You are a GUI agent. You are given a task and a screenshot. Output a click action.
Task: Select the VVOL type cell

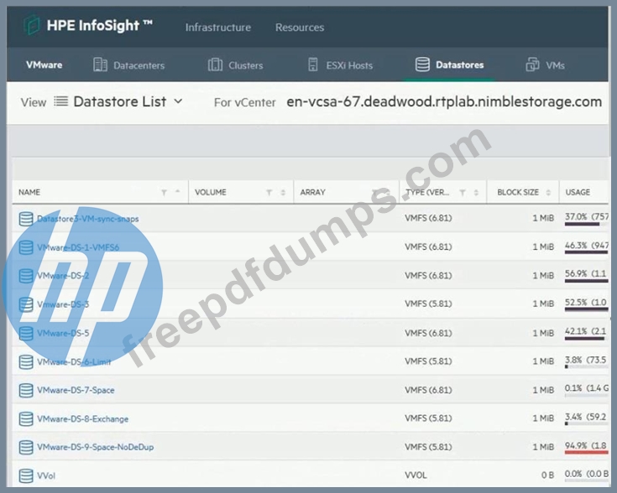pos(416,475)
